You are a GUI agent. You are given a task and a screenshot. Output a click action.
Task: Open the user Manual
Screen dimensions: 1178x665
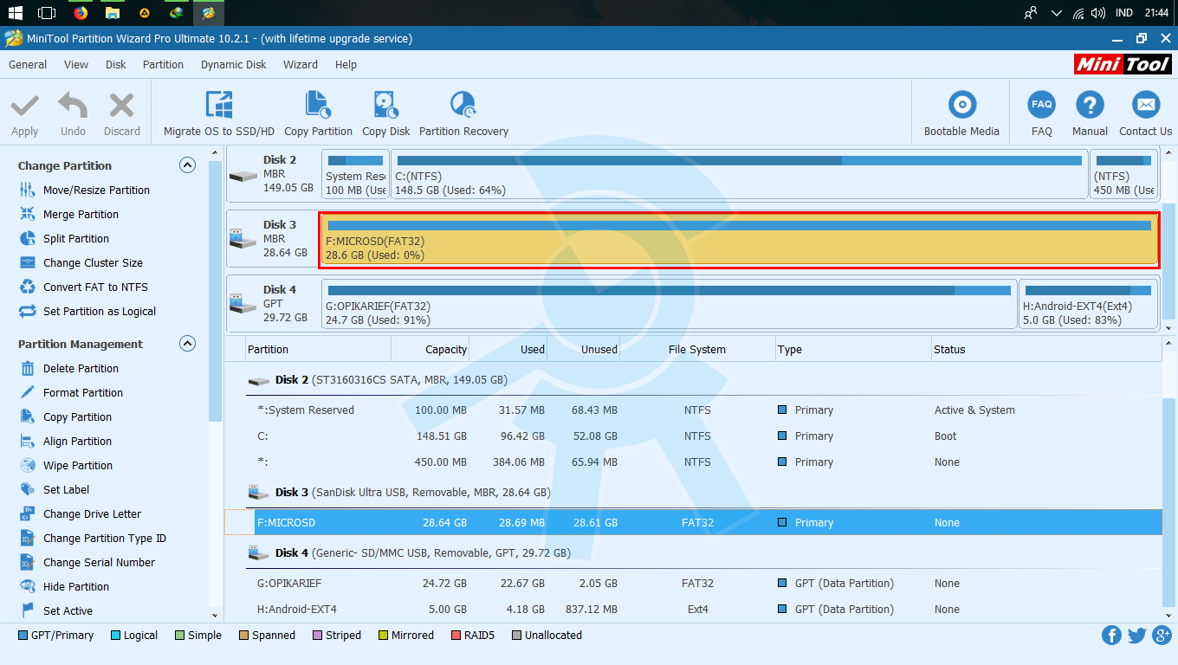point(1090,112)
